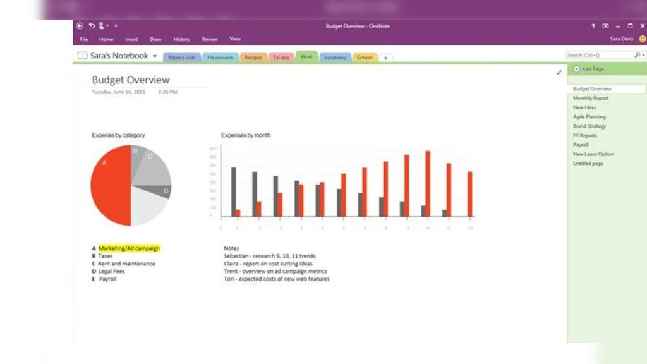Image resolution: width=647 pixels, height=364 pixels.
Task: Click the Undo arrow icon
Action: (92, 25)
